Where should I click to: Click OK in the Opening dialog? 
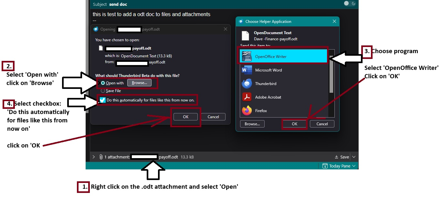click(x=185, y=117)
